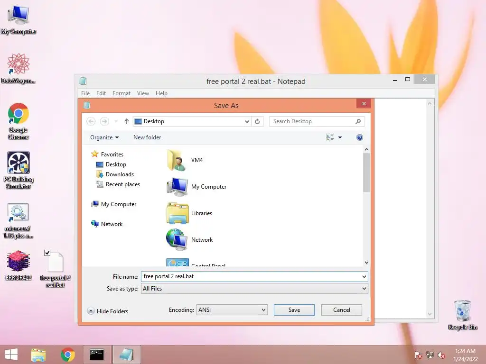The image size is (486, 364).
Task: Select Favorites in navigation pane
Action: [x=107, y=154]
